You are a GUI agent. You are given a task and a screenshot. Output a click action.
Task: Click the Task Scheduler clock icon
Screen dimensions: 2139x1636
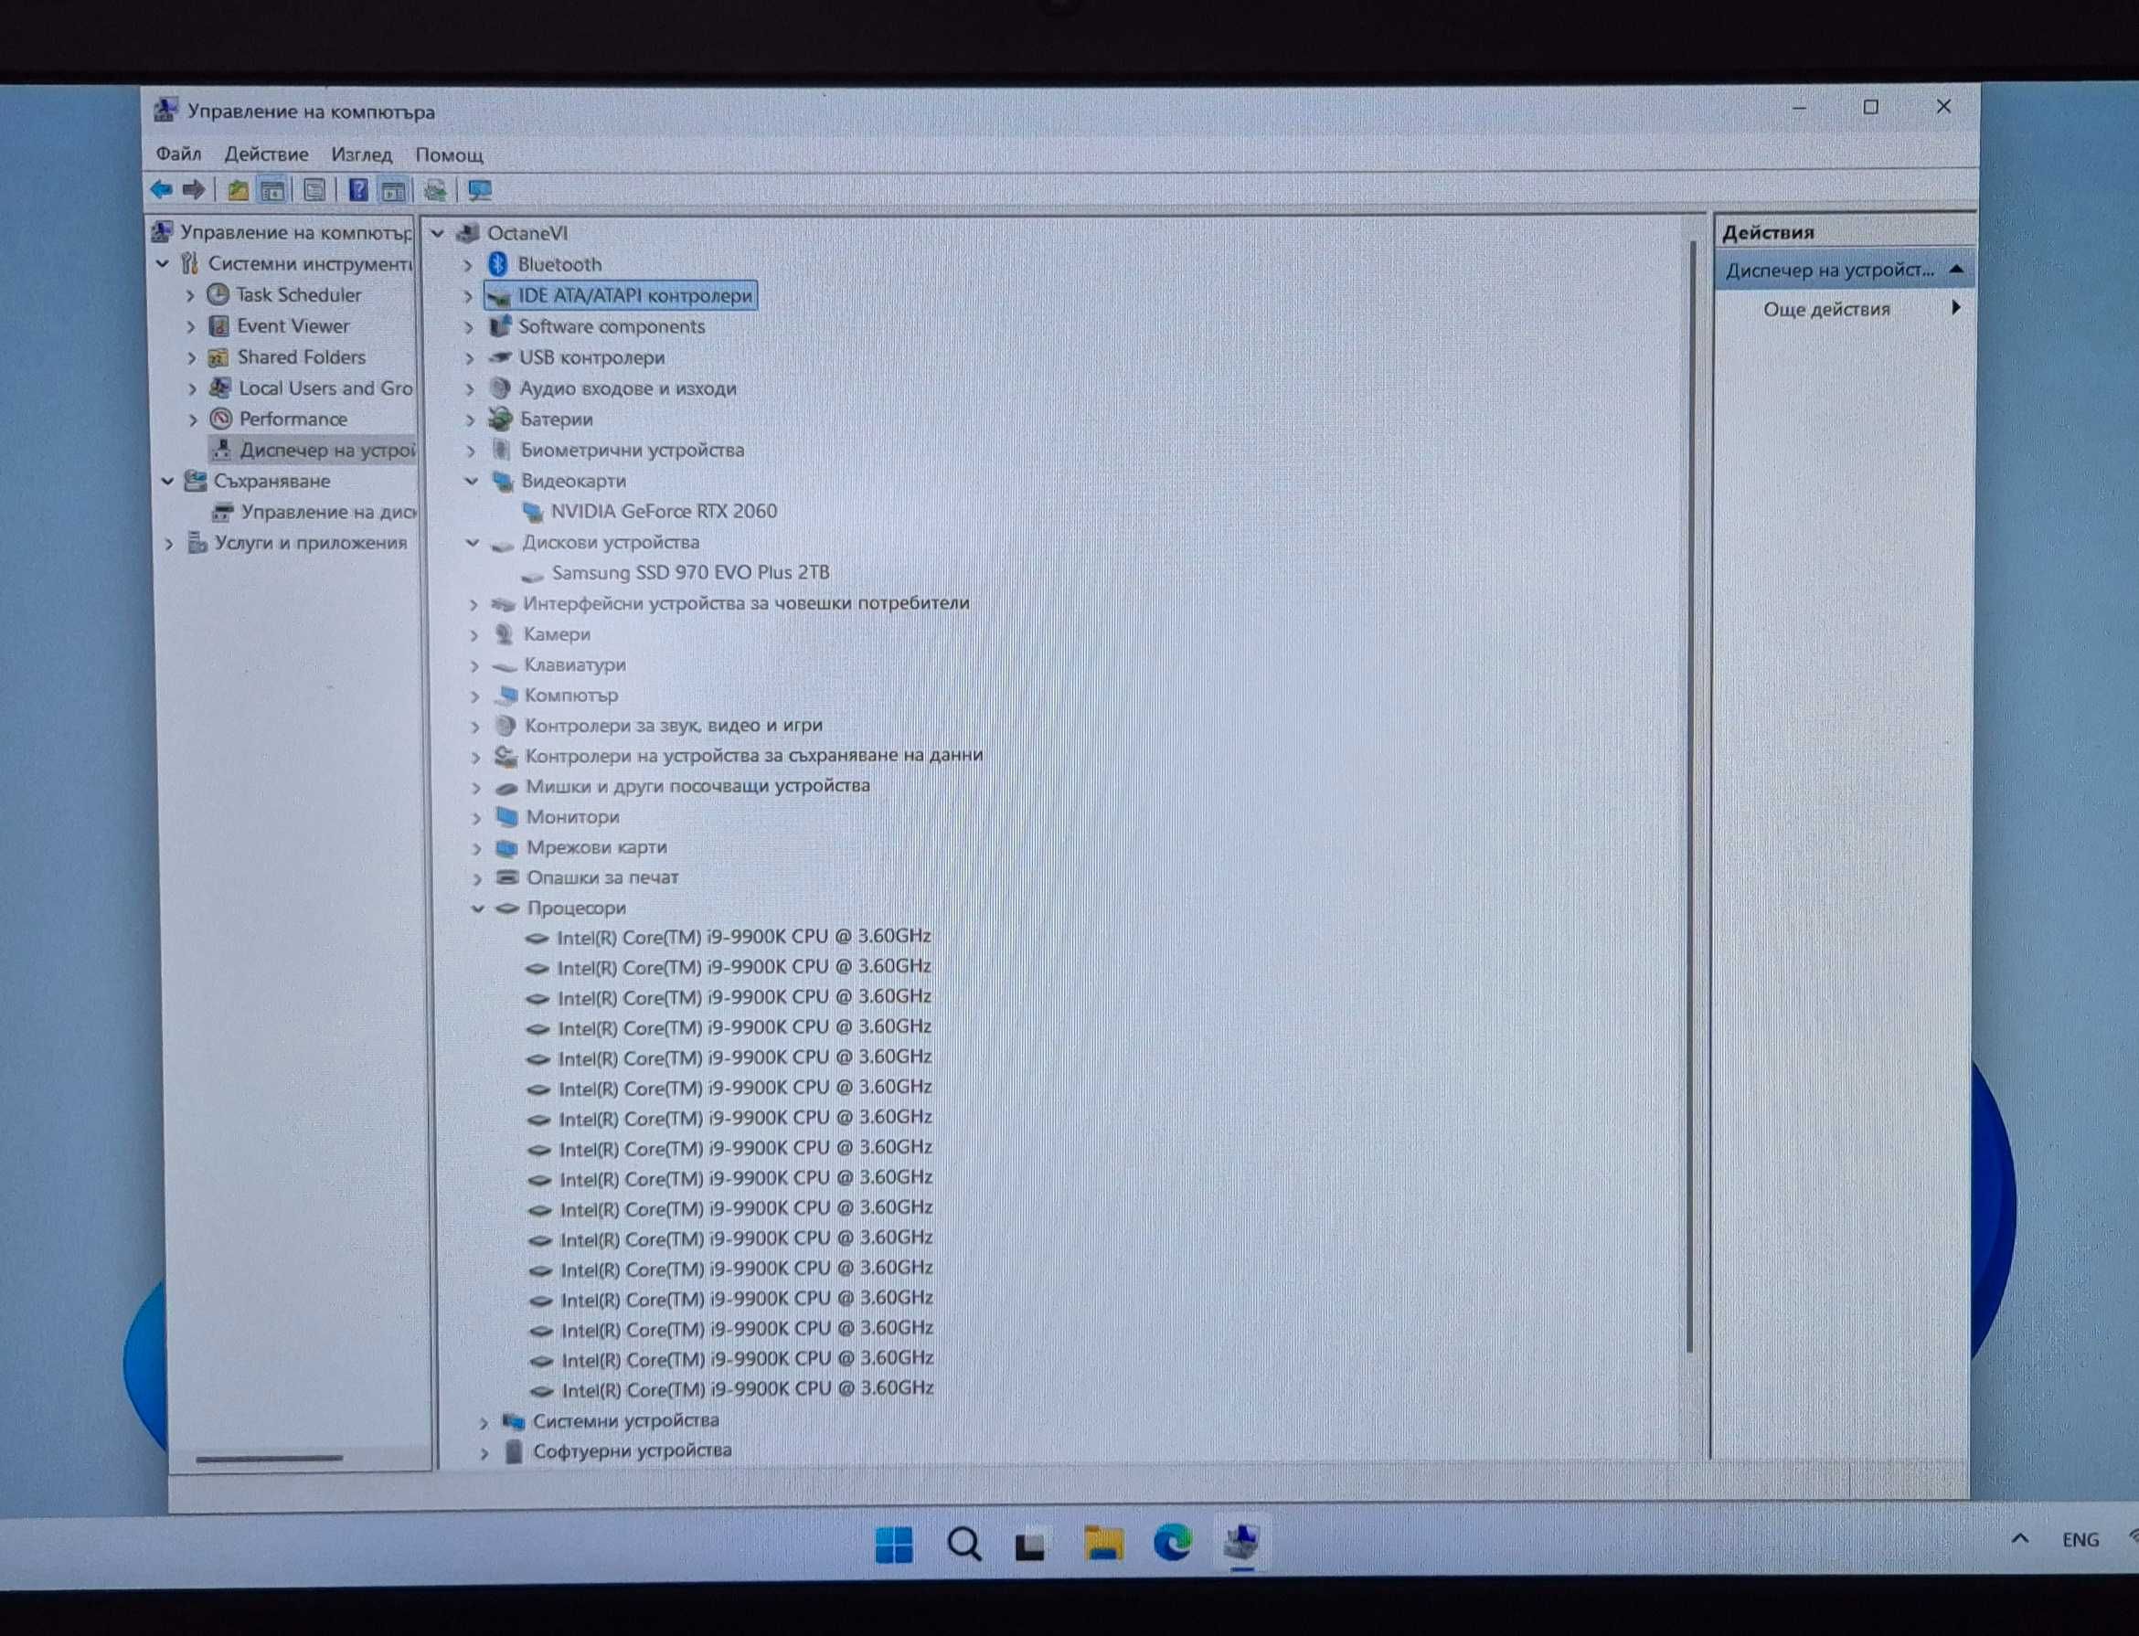click(218, 294)
